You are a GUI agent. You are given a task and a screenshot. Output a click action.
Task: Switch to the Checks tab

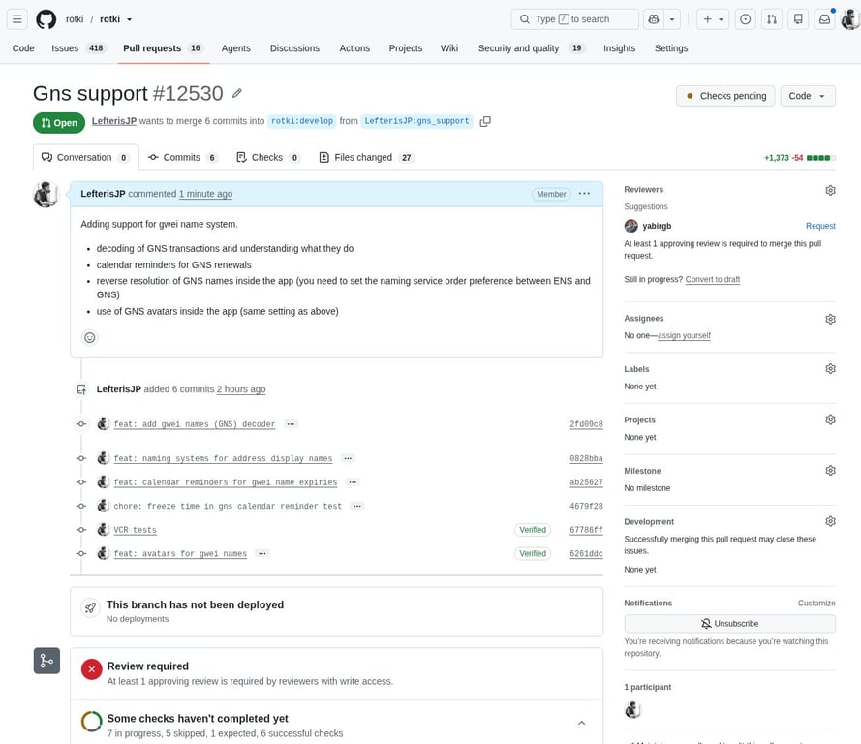click(268, 158)
